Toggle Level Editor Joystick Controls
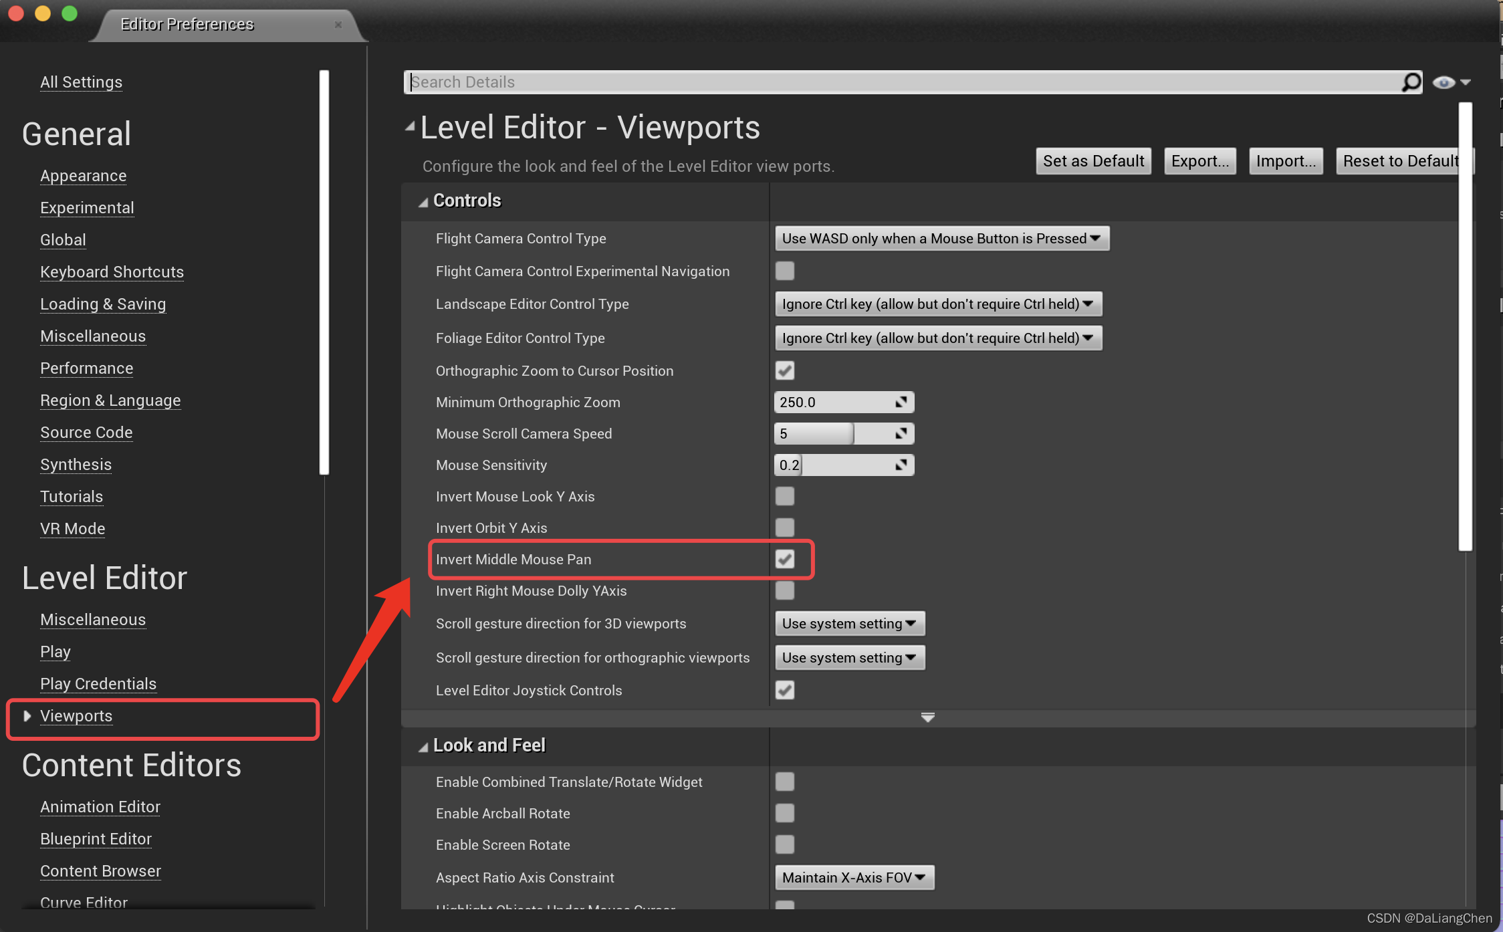The height and width of the screenshot is (932, 1503). tap(785, 689)
